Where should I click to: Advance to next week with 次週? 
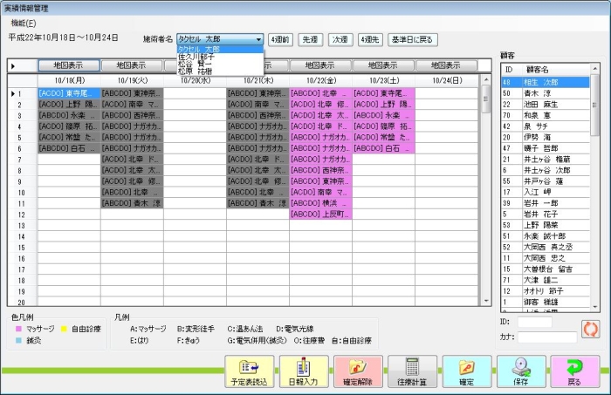pyautogui.click(x=340, y=40)
